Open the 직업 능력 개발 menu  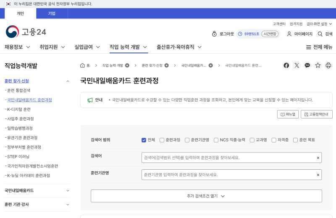pyautogui.click(x=129, y=47)
